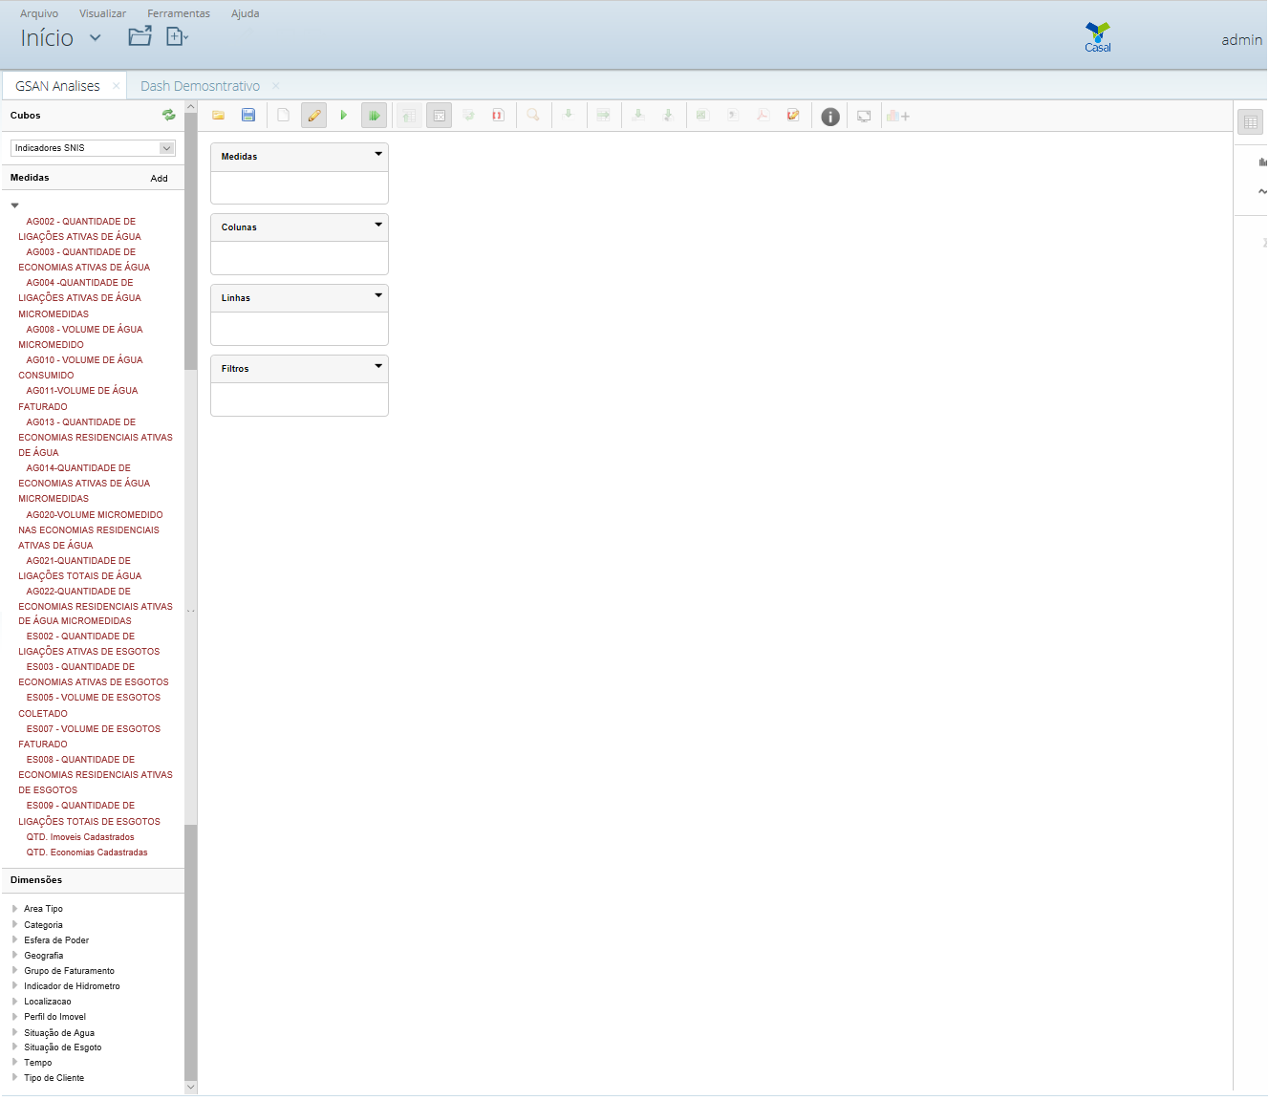Click Add next to the Medidas heading
The width and height of the screenshot is (1269, 1101).
[x=159, y=179]
